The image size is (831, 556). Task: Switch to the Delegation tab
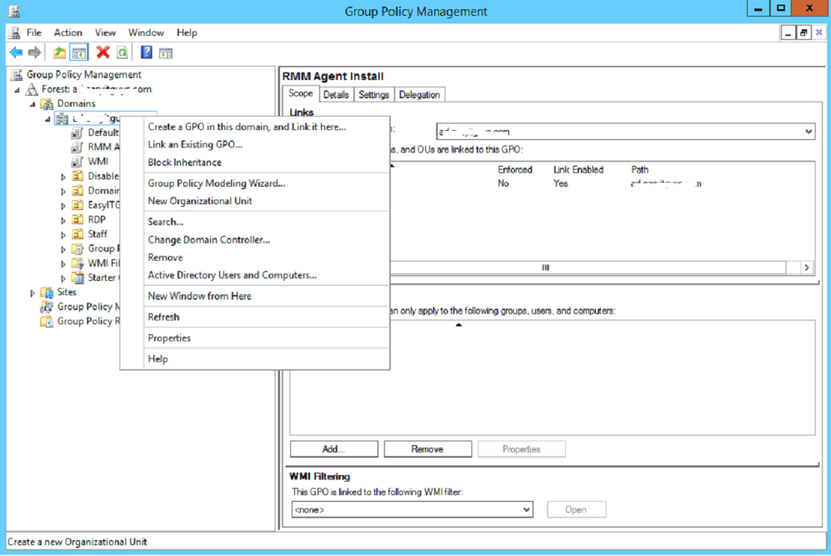click(x=419, y=95)
